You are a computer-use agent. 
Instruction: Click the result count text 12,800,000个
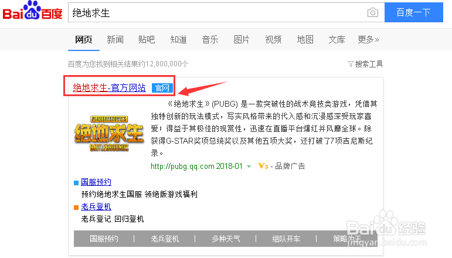(x=167, y=64)
